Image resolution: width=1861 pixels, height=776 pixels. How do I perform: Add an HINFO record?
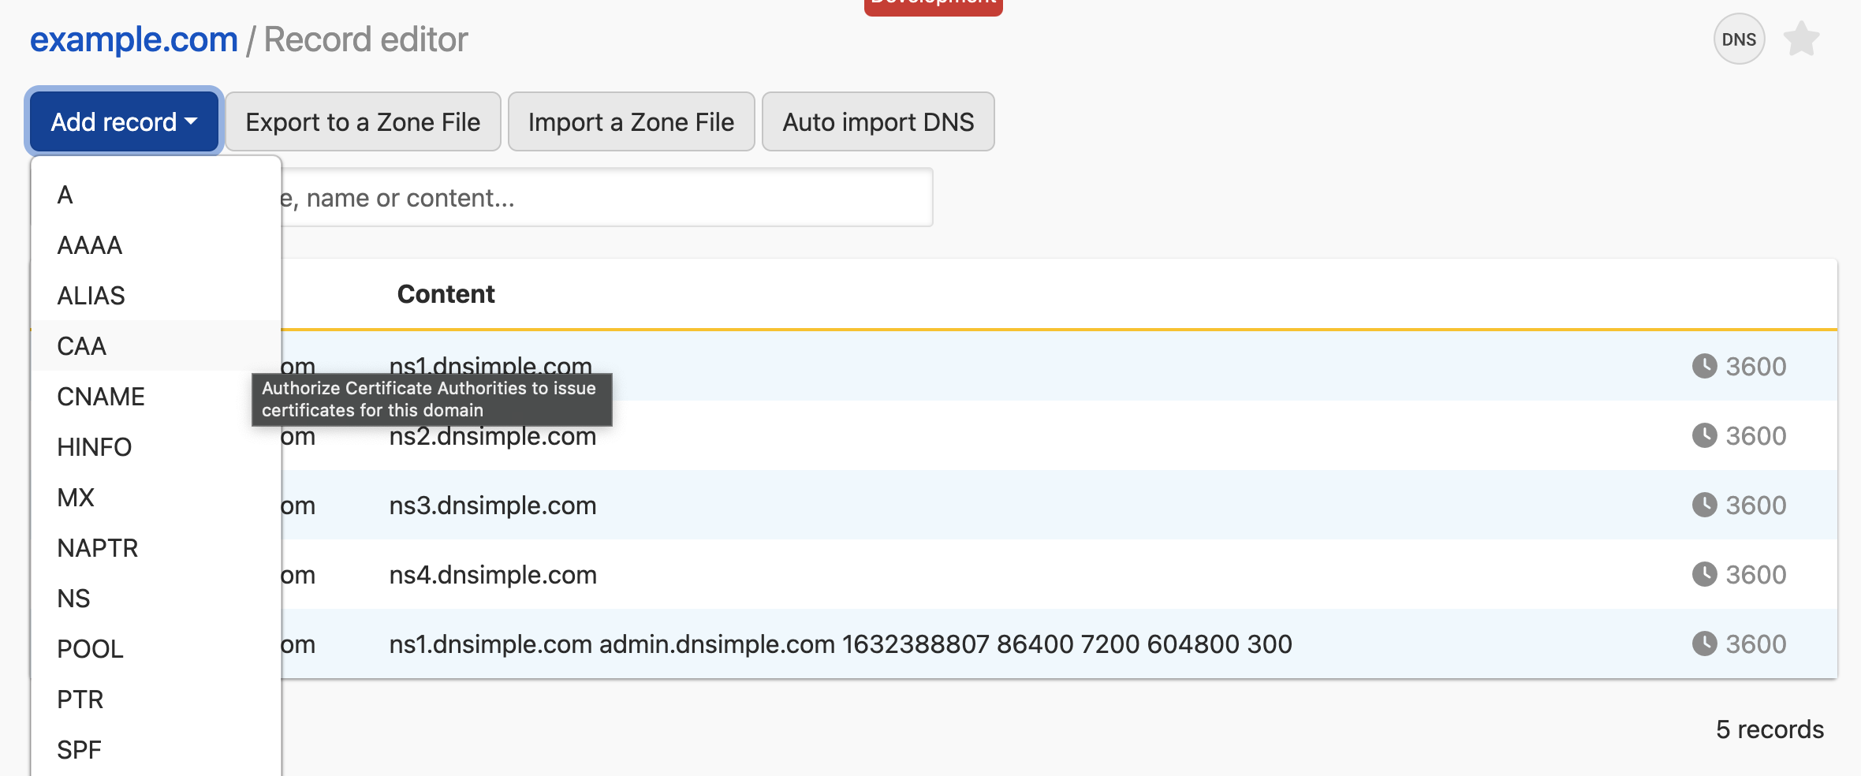point(156,447)
